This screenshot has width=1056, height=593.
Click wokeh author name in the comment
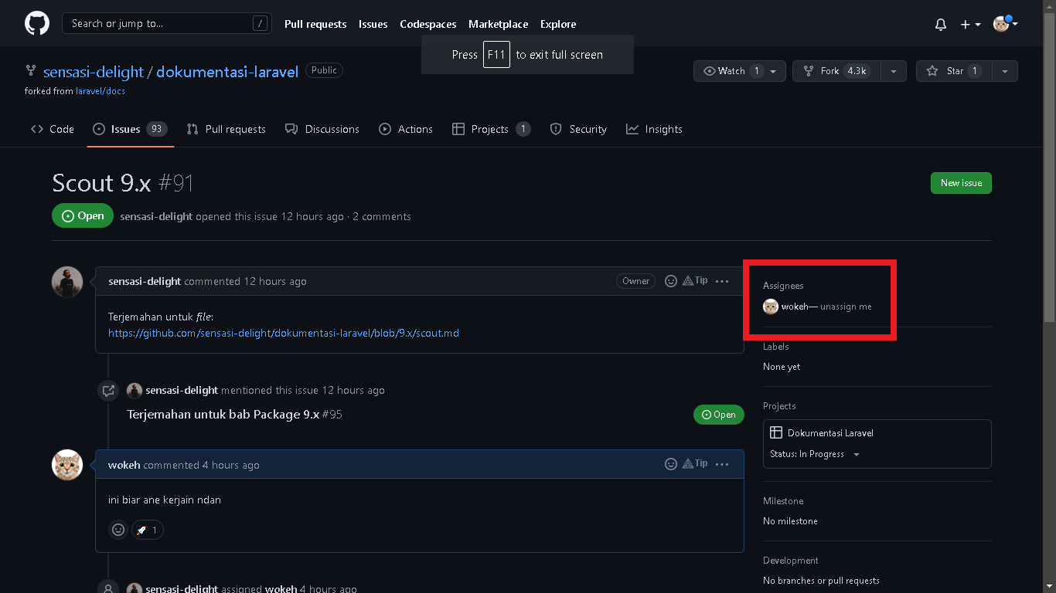124,465
